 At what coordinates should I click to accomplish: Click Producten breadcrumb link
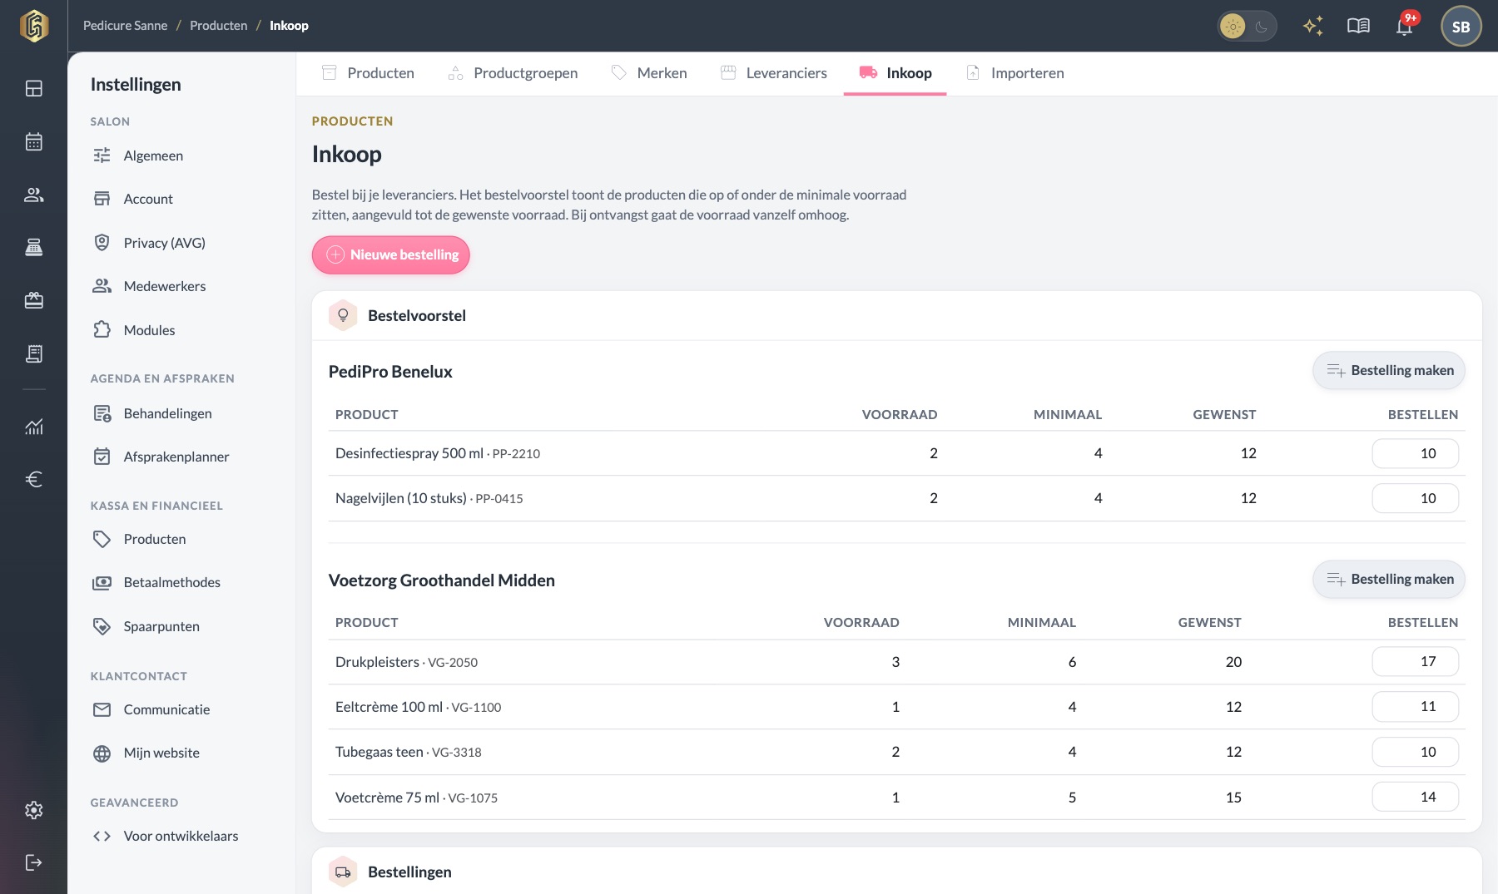point(219,26)
